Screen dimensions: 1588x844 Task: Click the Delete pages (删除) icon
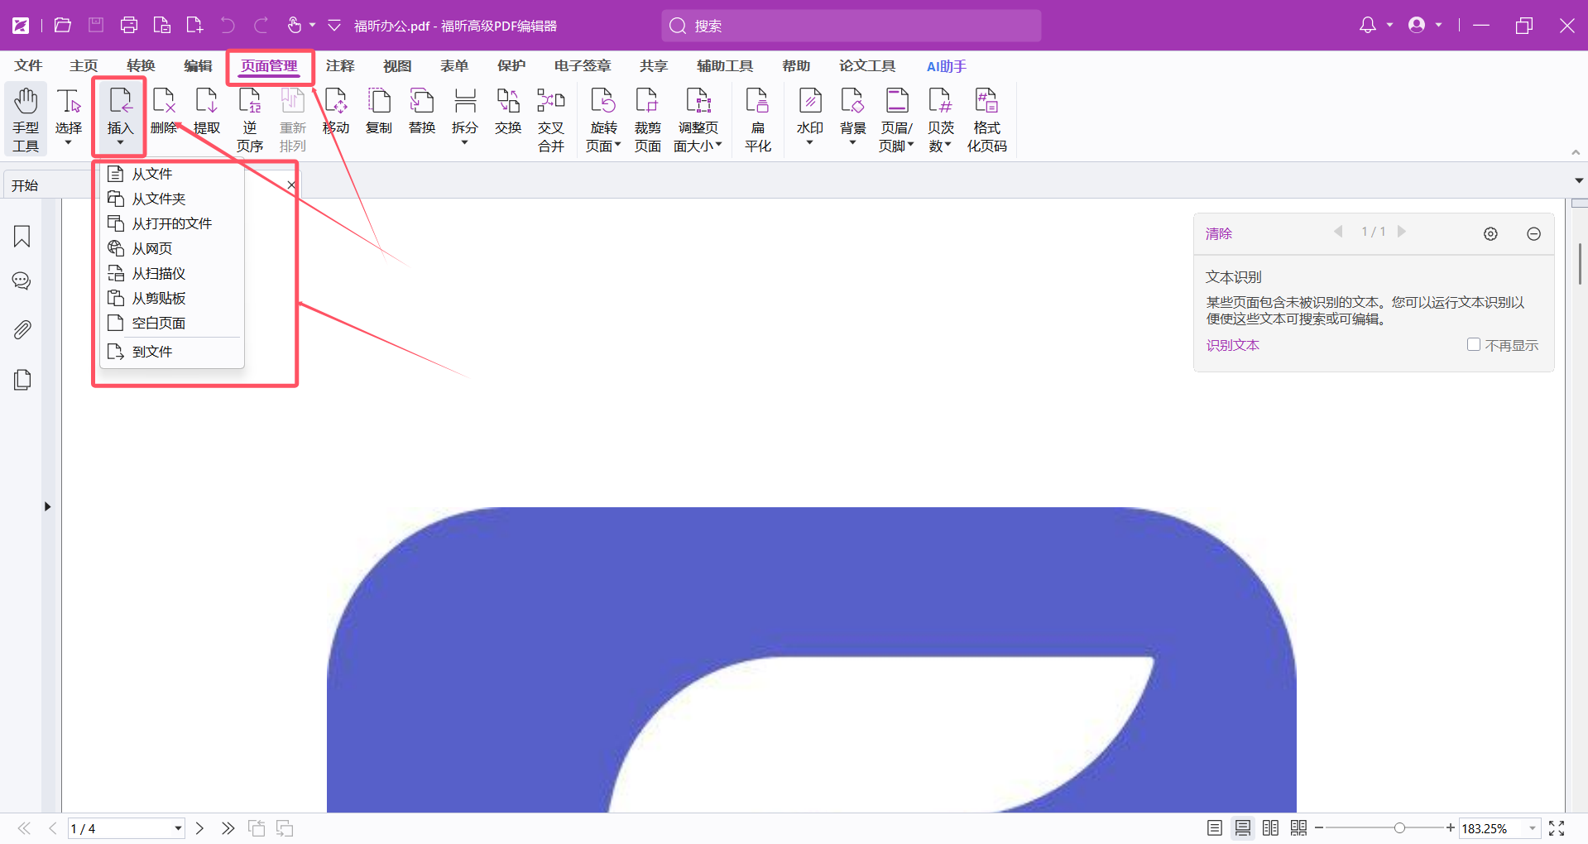[x=164, y=110]
